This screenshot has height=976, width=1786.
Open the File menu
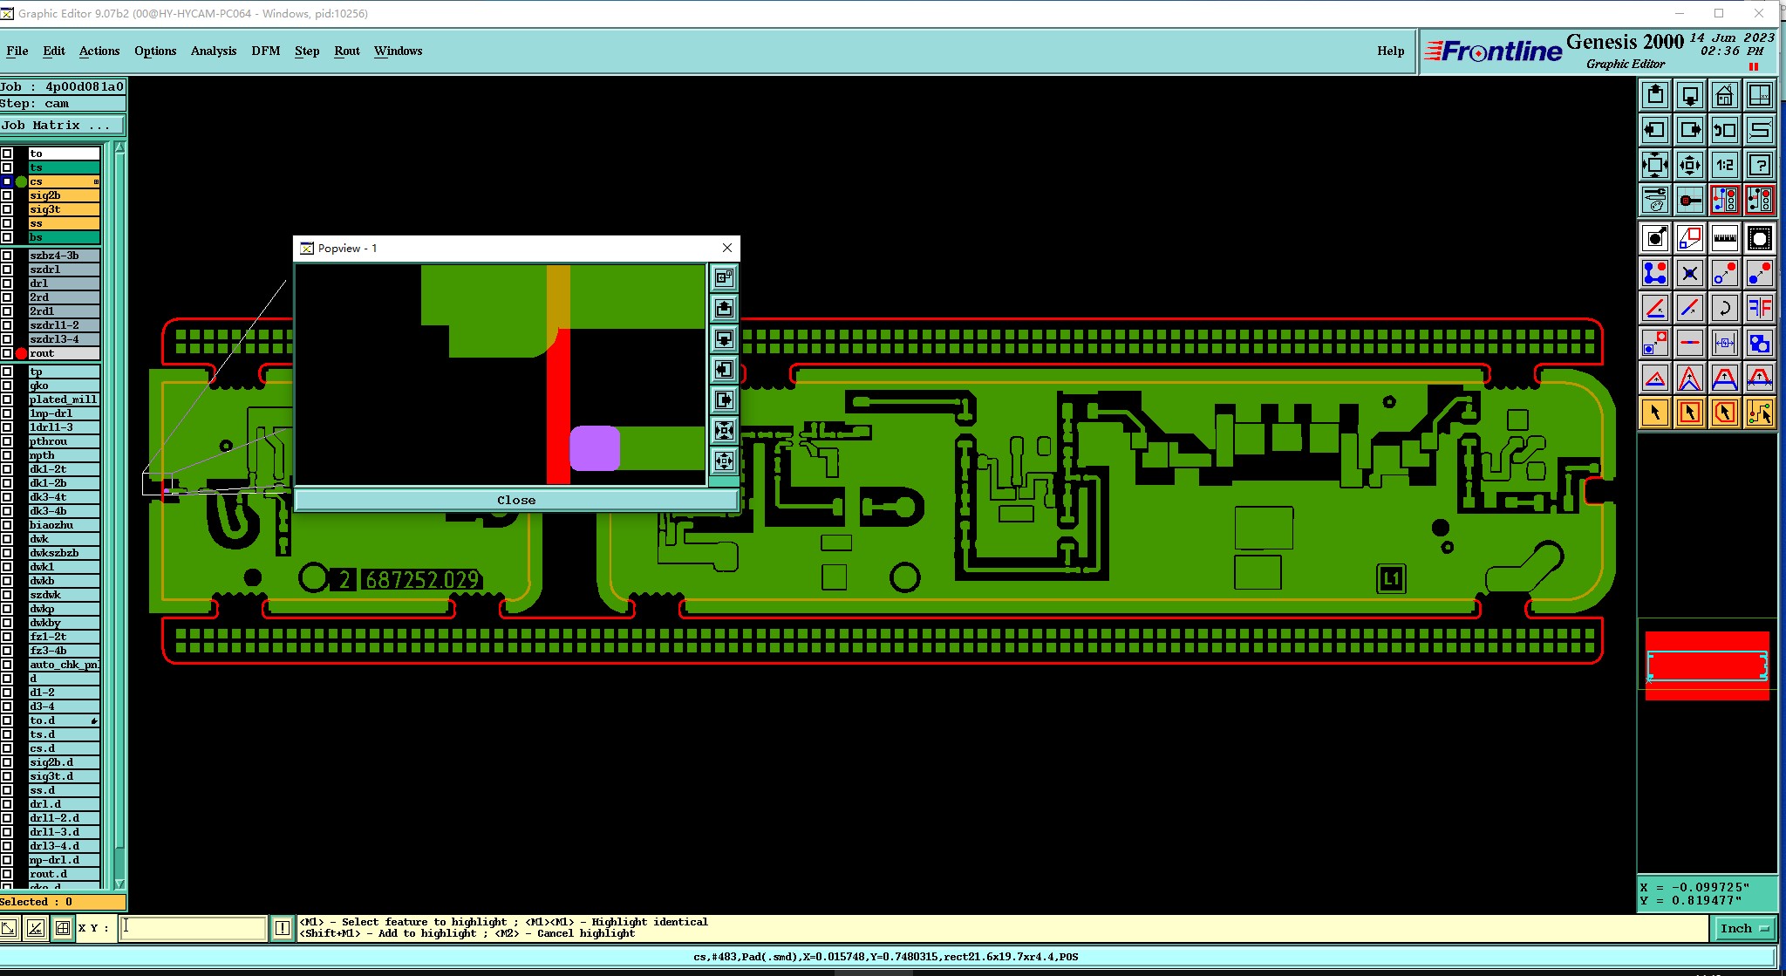coord(17,51)
